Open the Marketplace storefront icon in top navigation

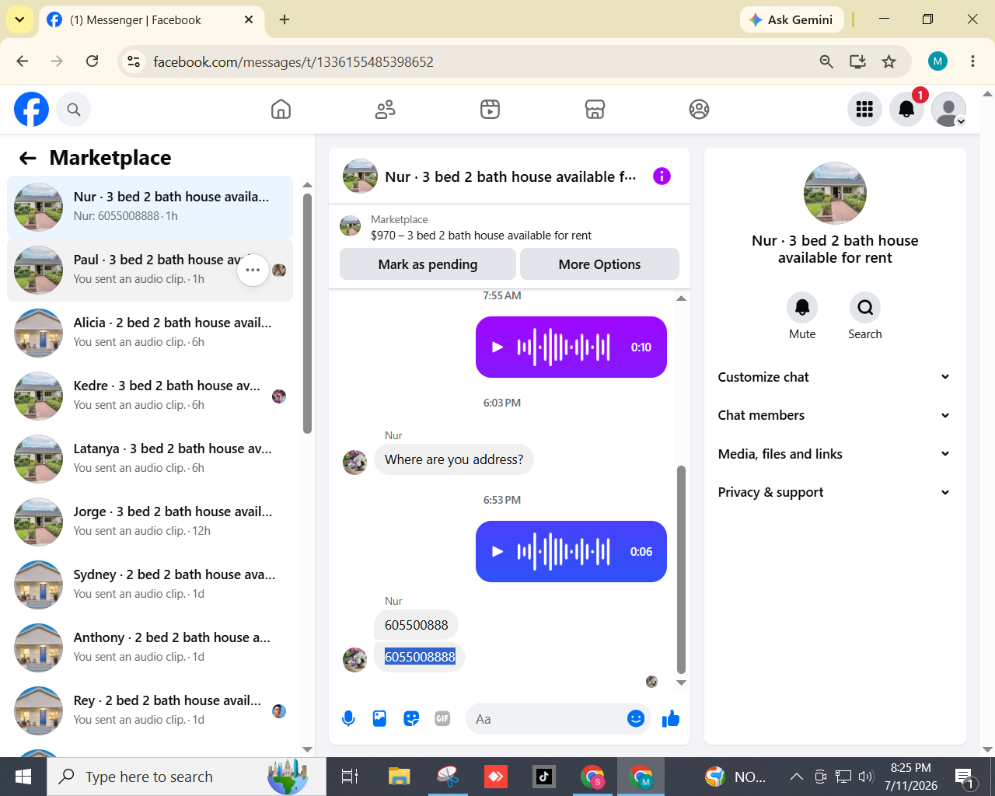click(x=595, y=110)
